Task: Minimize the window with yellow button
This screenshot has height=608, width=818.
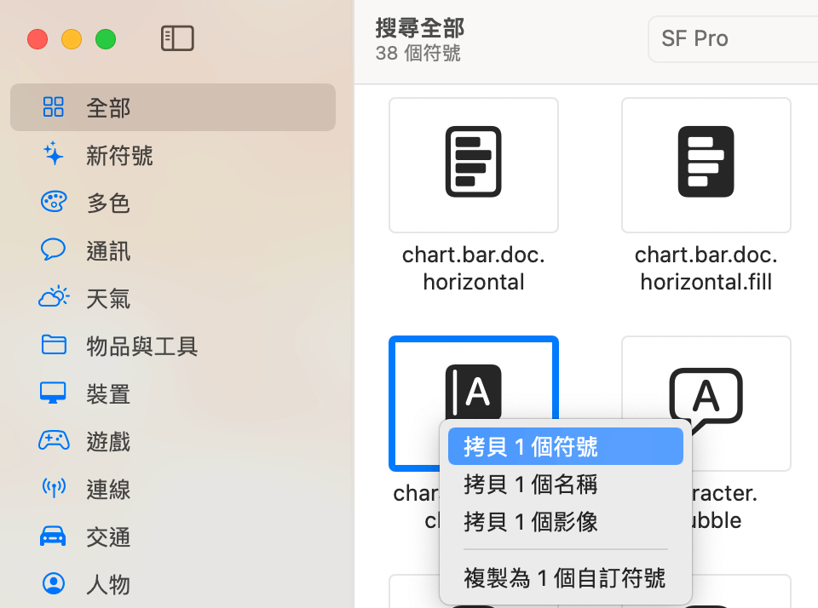Action: (x=72, y=39)
